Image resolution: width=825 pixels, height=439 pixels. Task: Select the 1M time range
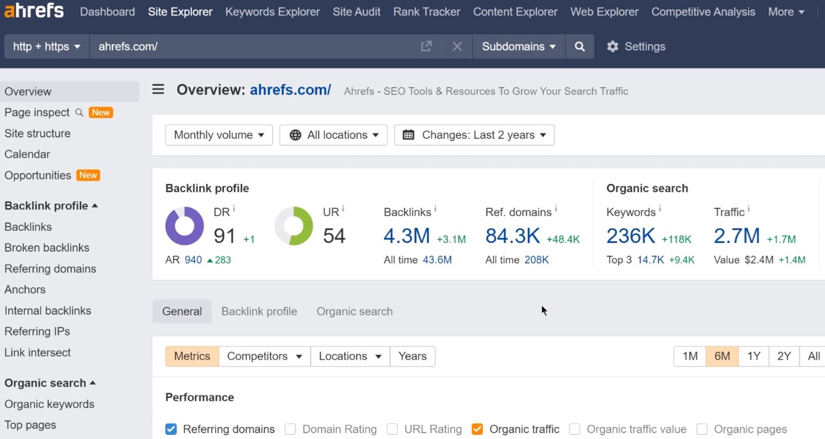[690, 356]
